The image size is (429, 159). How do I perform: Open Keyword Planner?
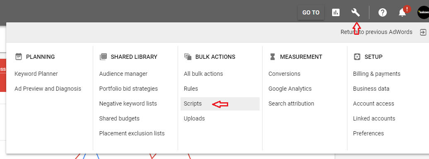pyautogui.click(x=36, y=74)
